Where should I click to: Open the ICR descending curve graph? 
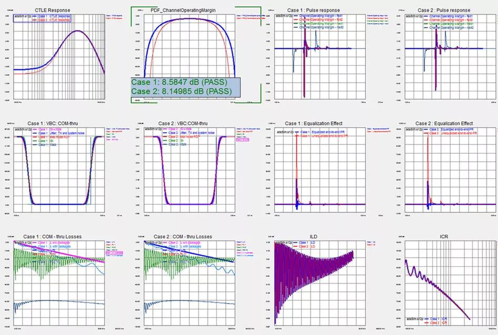(450, 283)
